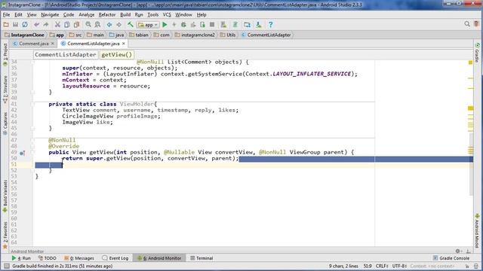483x271 pixels.
Task: Click the Make Project hammer icon
Action: [x=131, y=25]
